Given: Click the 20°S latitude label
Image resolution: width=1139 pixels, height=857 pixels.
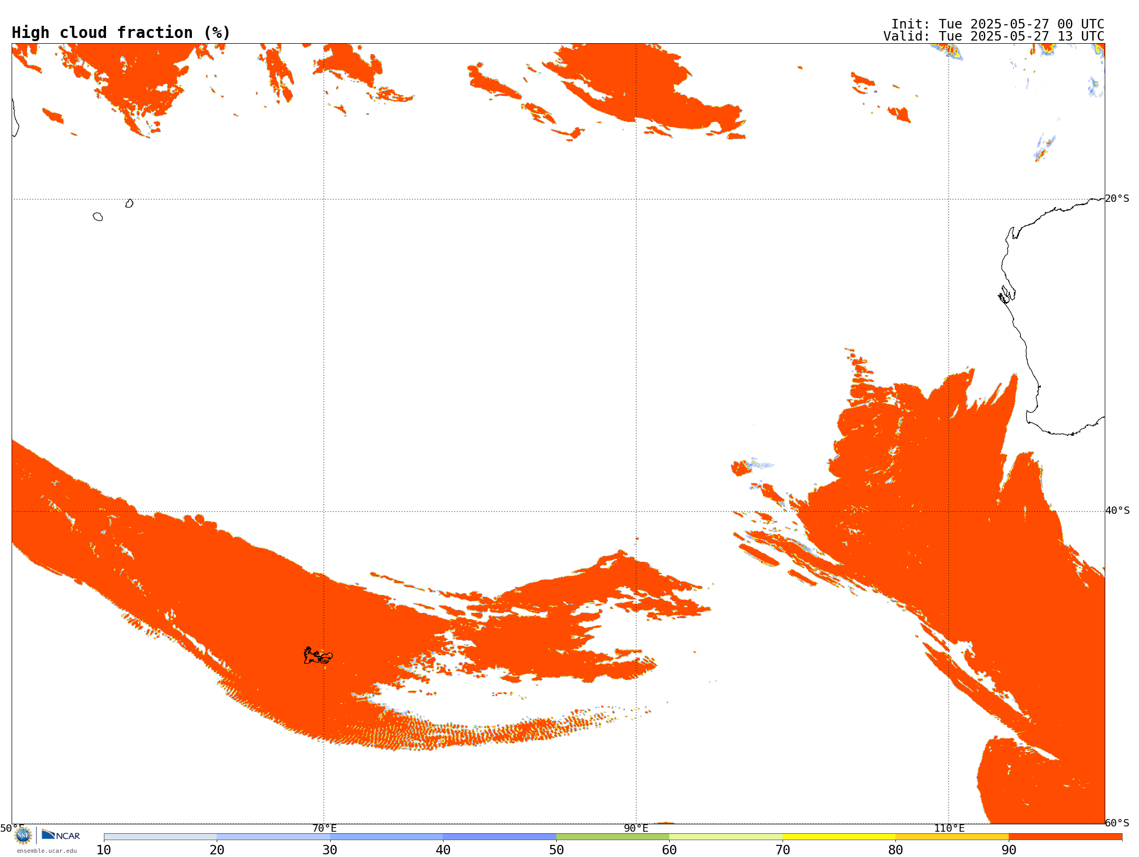Looking at the screenshot, I should click(1117, 198).
